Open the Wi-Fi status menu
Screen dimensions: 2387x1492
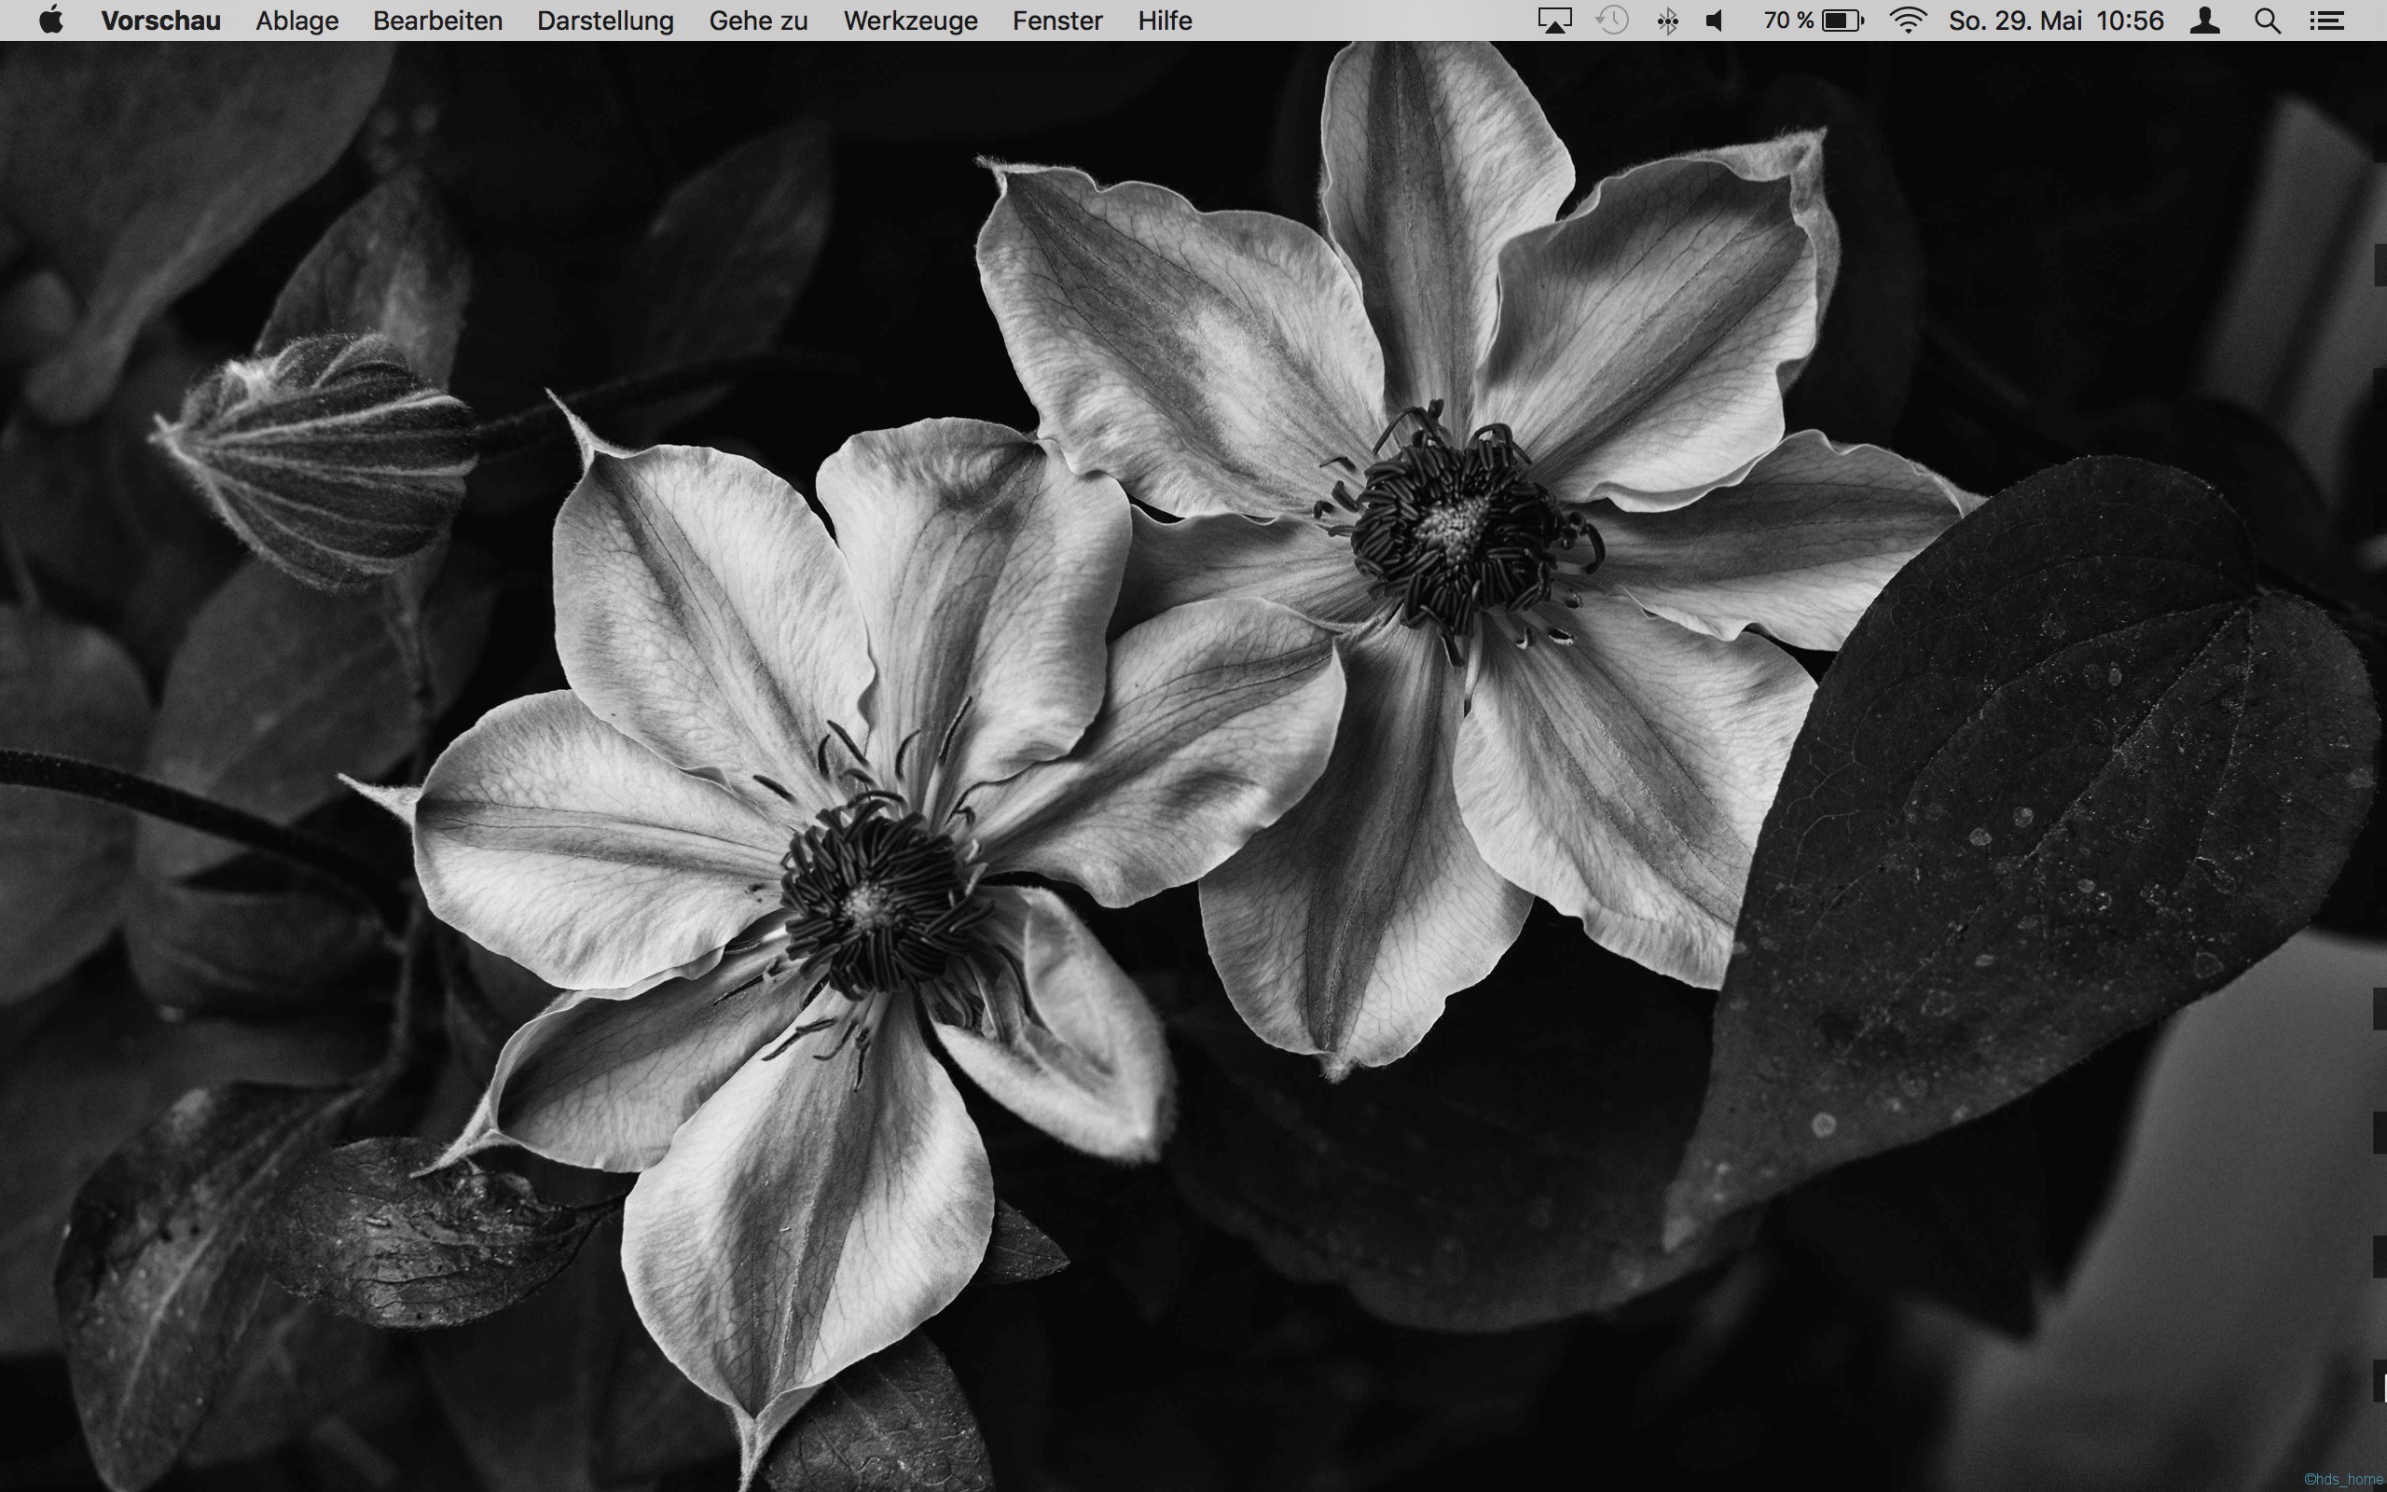[1909, 21]
